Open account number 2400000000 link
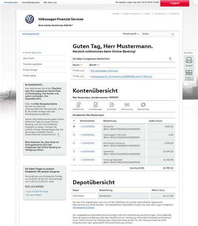 88,151
